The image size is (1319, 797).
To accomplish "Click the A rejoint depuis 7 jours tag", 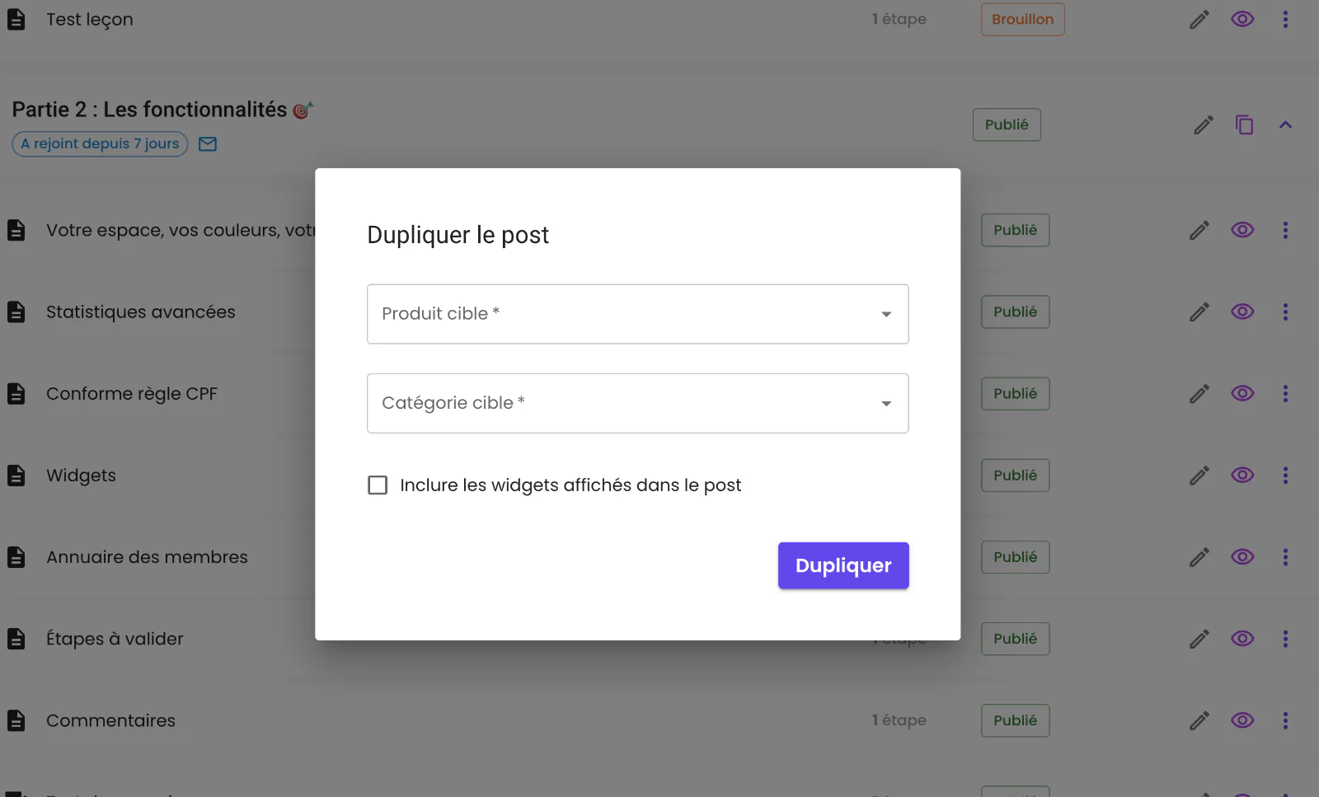I will click(100, 143).
